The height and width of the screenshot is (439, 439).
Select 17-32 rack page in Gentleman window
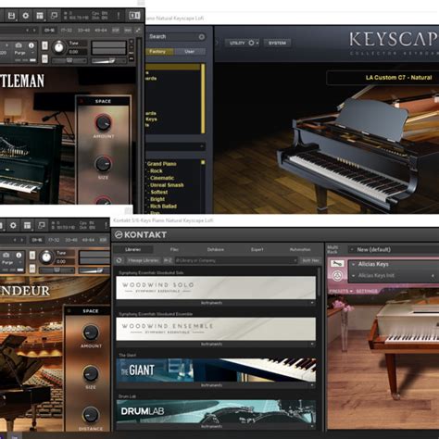(x=67, y=31)
